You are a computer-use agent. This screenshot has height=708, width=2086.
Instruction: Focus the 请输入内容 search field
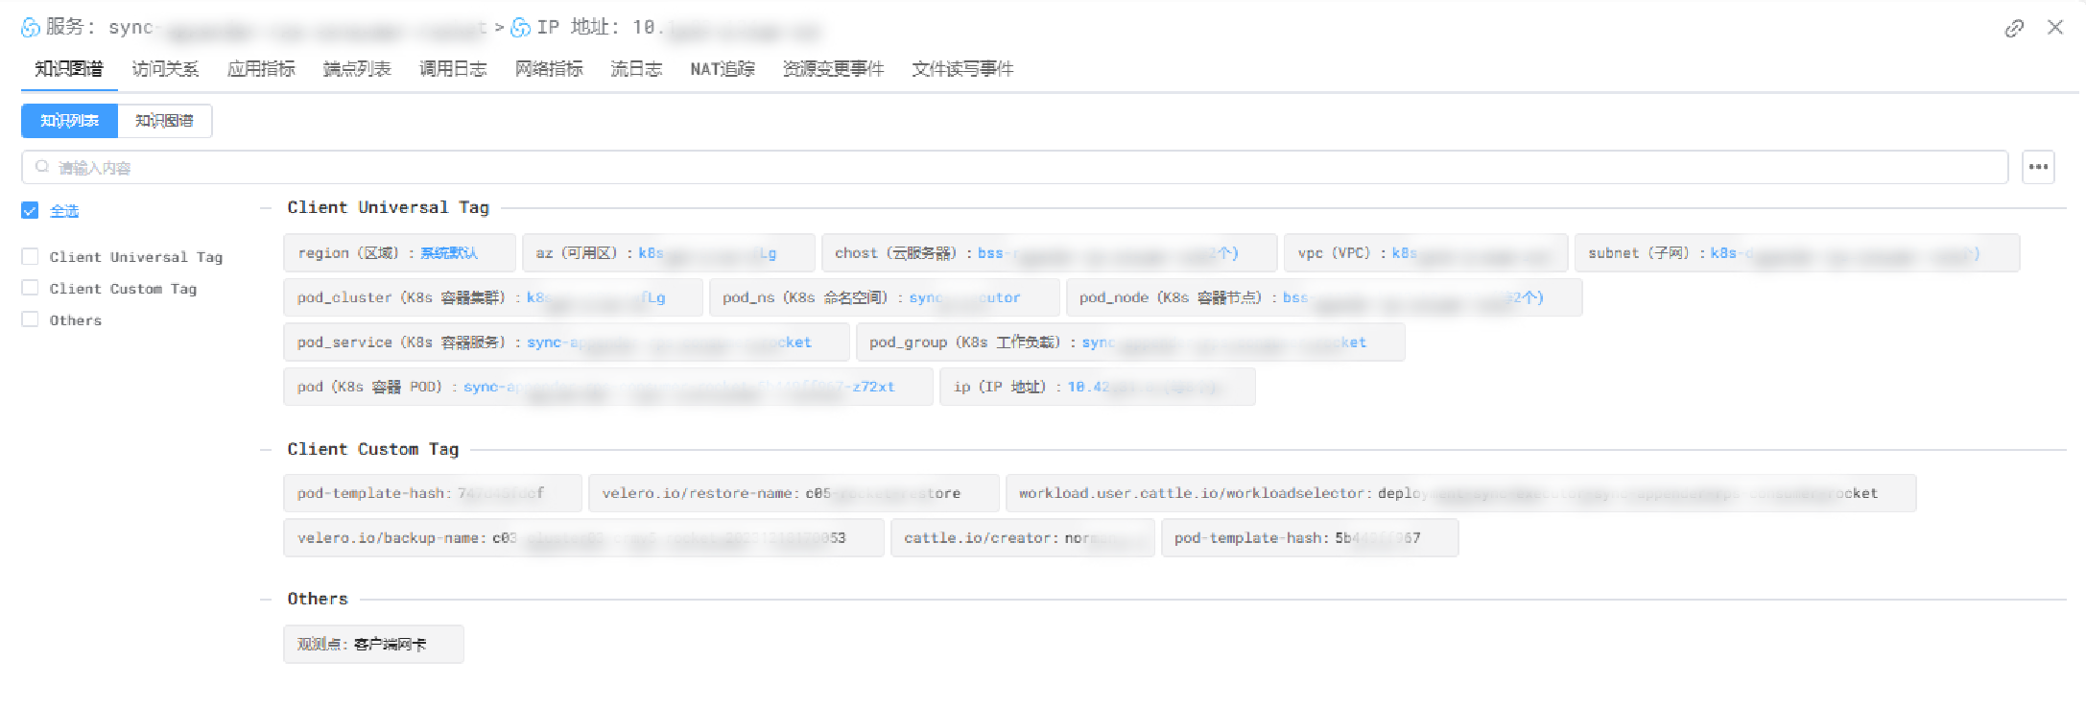click(1014, 167)
